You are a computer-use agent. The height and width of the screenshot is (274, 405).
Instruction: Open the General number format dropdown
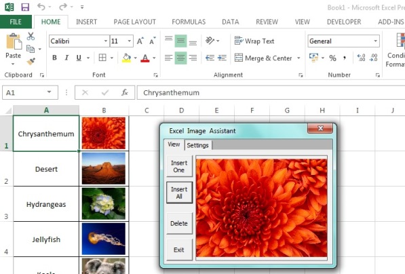[x=376, y=41]
